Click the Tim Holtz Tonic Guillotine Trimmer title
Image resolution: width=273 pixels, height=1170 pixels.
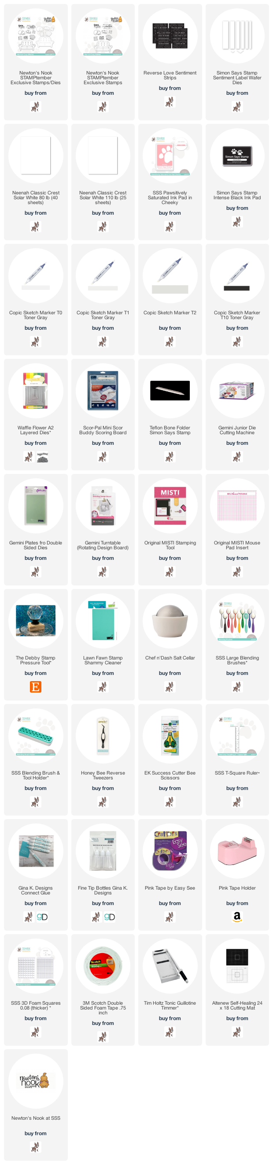(170, 1006)
